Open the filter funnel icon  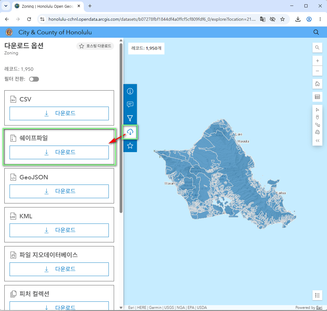coord(130,118)
